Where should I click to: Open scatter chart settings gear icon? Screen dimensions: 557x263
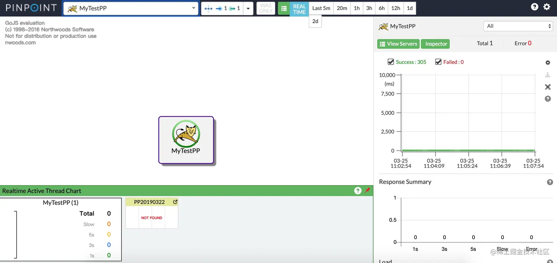[x=548, y=63]
